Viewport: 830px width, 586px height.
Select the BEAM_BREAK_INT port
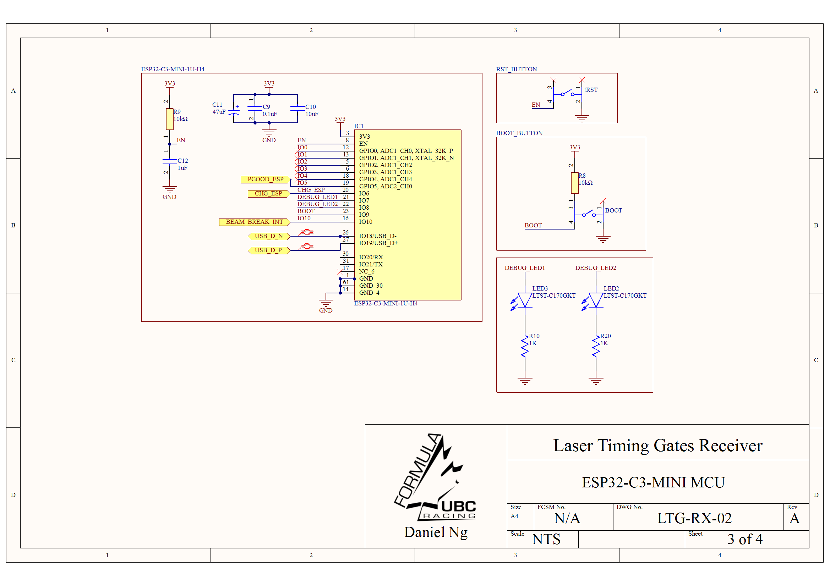(255, 222)
